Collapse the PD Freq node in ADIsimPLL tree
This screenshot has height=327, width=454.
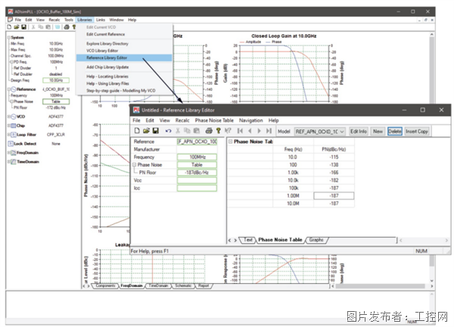(x=11, y=62)
